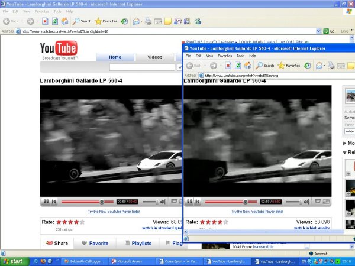Screen dimensions: 355x266
Task: Open the Share tab
Action: 57,244
